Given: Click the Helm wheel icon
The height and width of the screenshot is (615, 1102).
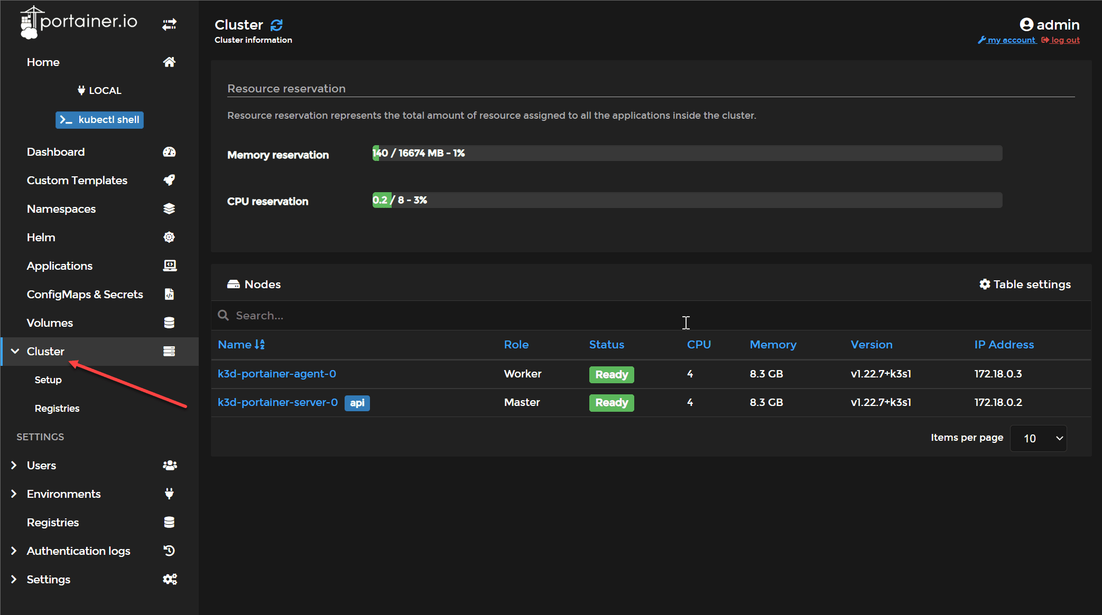Looking at the screenshot, I should click(x=169, y=238).
